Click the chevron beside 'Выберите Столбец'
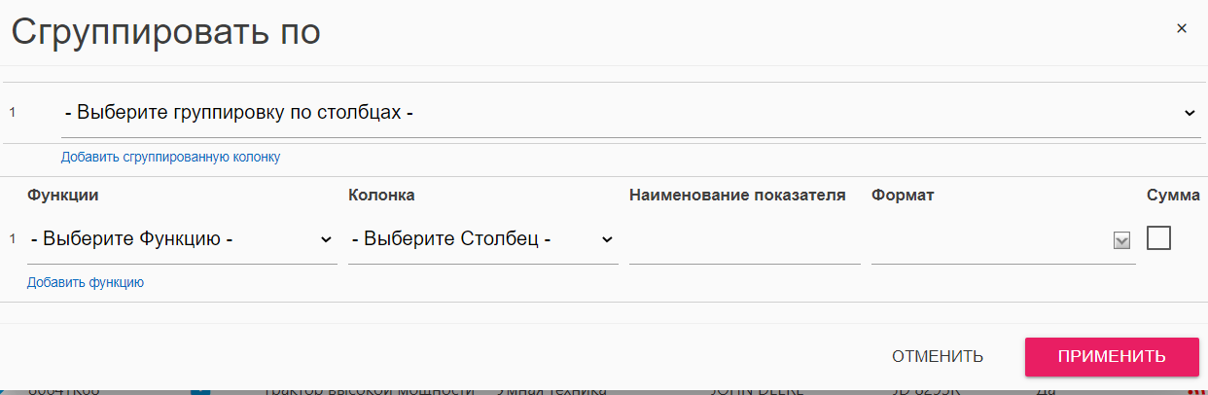1208x395 pixels. (x=607, y=239)
